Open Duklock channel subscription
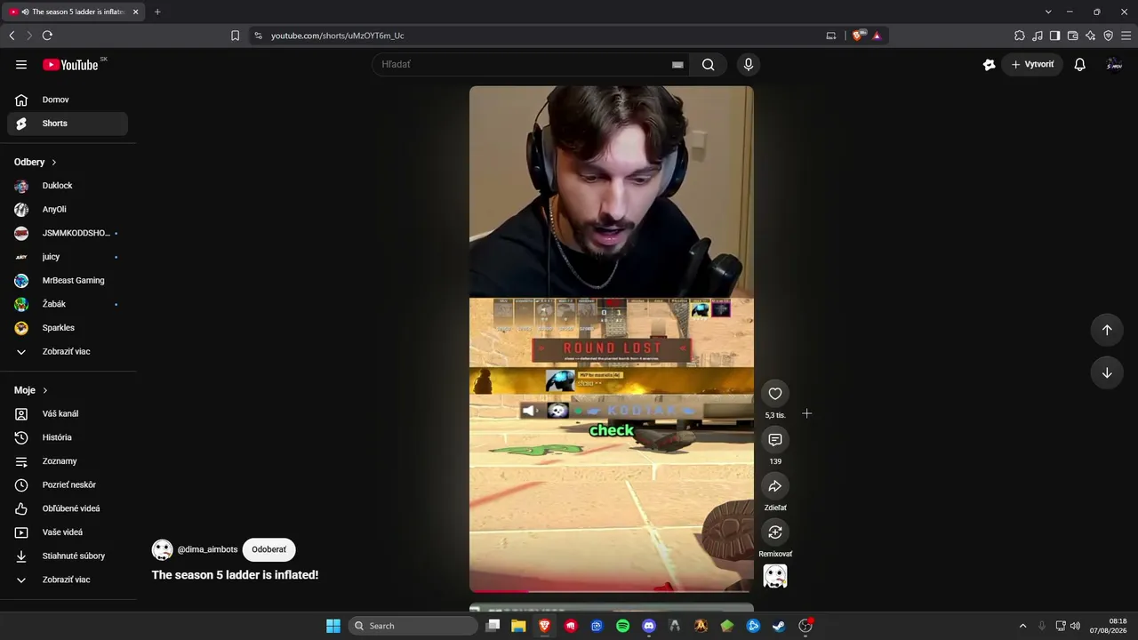The width and height of the screenshot is (1138, 640). 68,186
